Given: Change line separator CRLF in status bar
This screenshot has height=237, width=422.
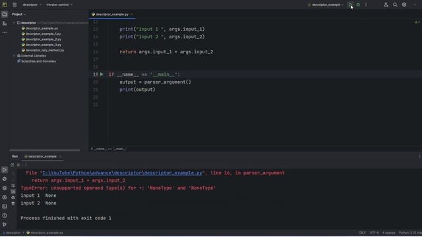Looking at the screenshot, I should (x=362, y=232).
